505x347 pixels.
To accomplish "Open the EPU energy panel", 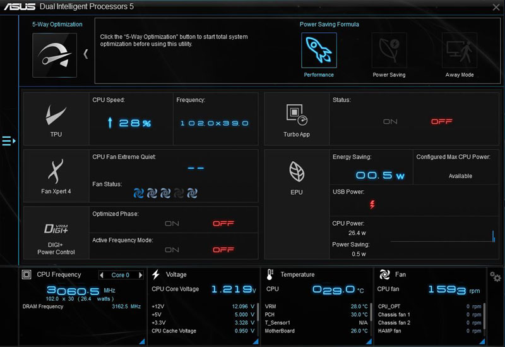I will click(296, 176).
